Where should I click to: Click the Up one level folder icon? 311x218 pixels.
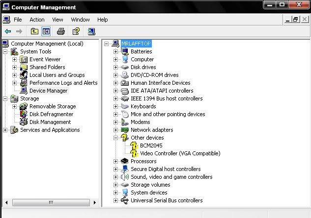[x=34, y=31]
